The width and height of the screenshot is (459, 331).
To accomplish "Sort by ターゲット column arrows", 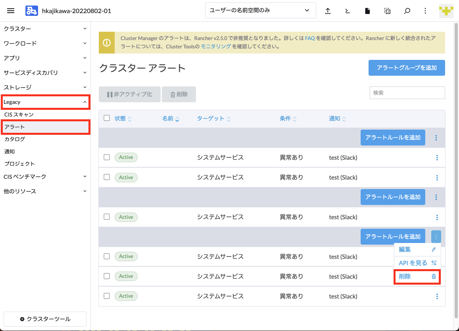I will 229,119.
